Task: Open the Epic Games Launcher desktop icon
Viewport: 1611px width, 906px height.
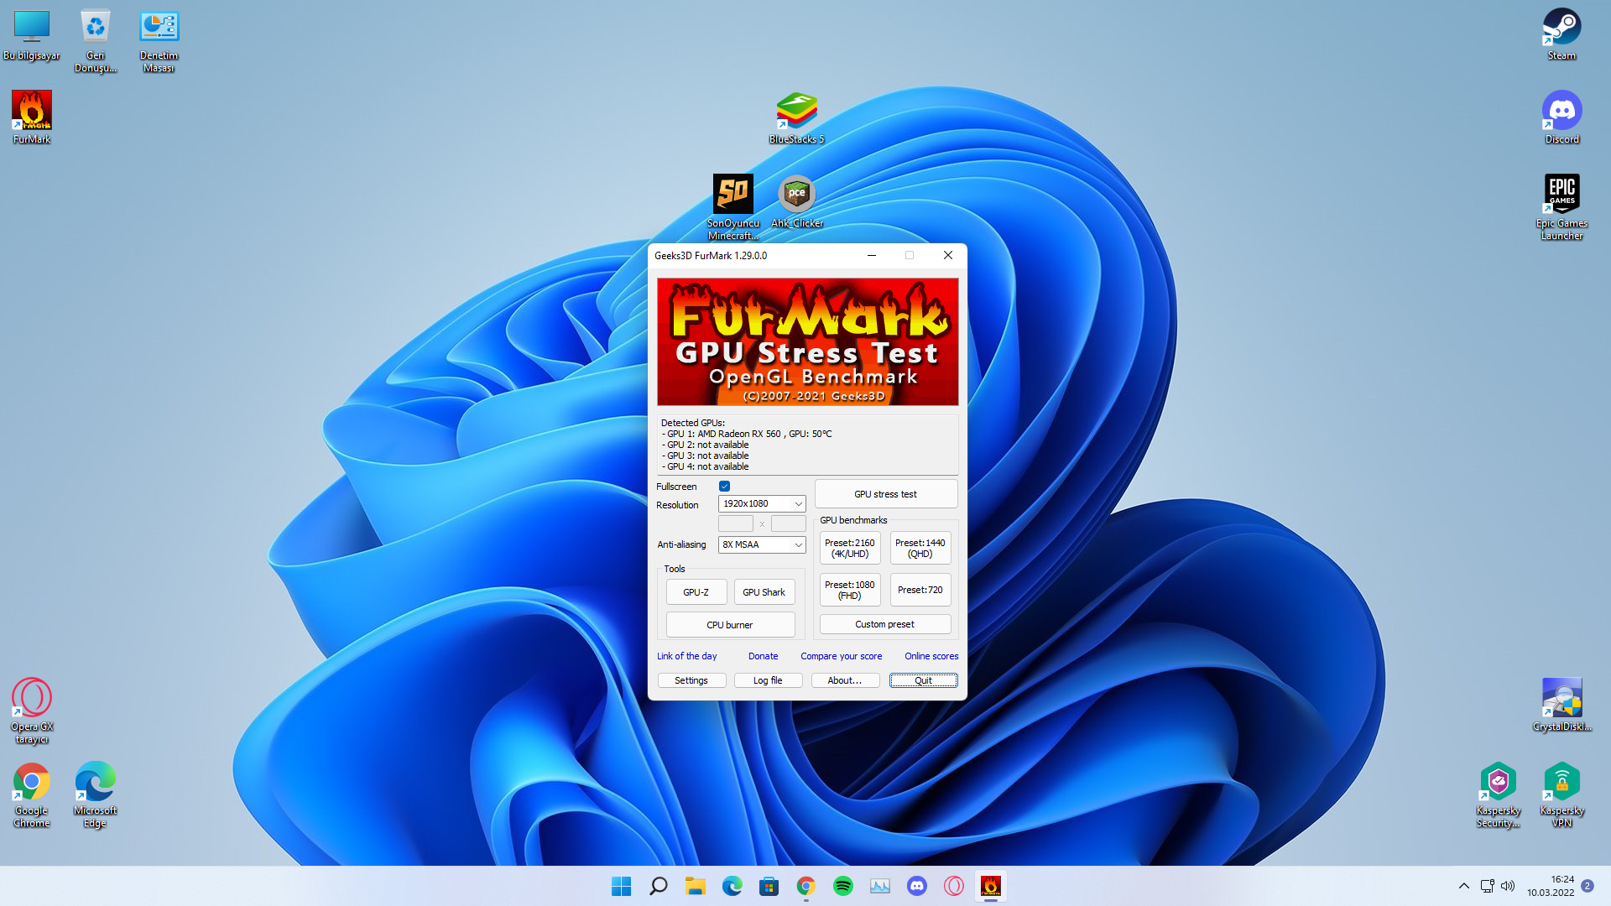Action: click(1561, 195)
